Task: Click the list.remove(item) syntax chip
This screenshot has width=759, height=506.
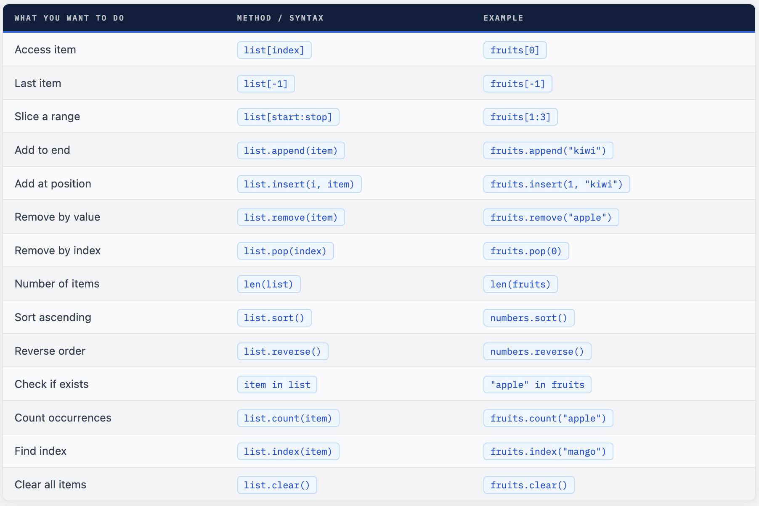Action: (291, 217)
